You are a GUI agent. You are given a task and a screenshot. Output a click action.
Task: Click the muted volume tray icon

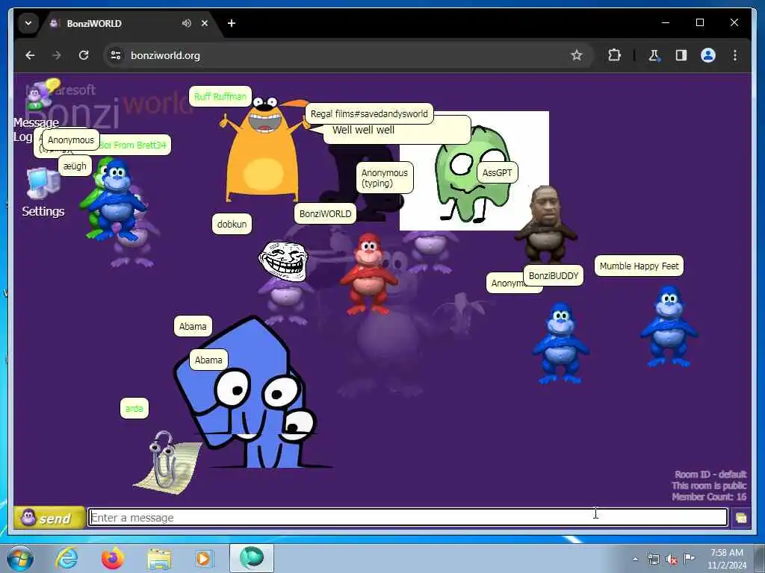[672, 560]
